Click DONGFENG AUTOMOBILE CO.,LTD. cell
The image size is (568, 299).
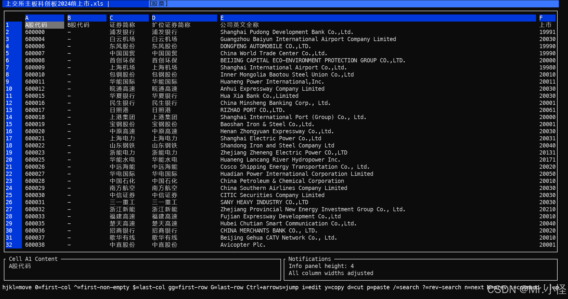click(x=266, y=46)
